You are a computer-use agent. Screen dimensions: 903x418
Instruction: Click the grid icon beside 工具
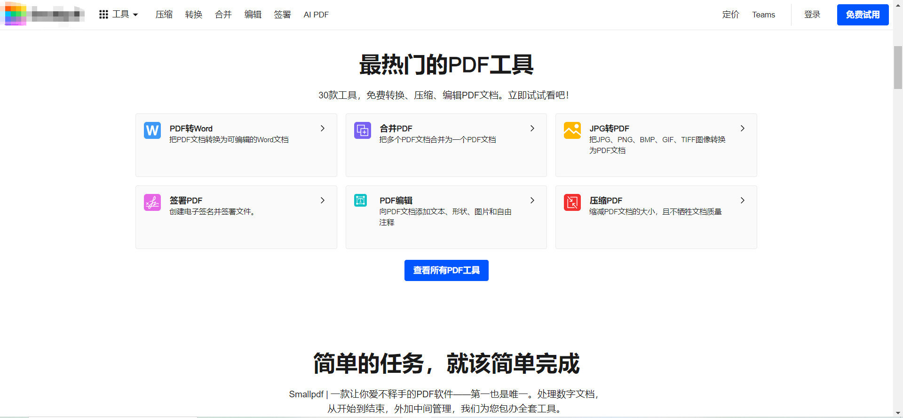pyautogui.click(x=103, y=15)
